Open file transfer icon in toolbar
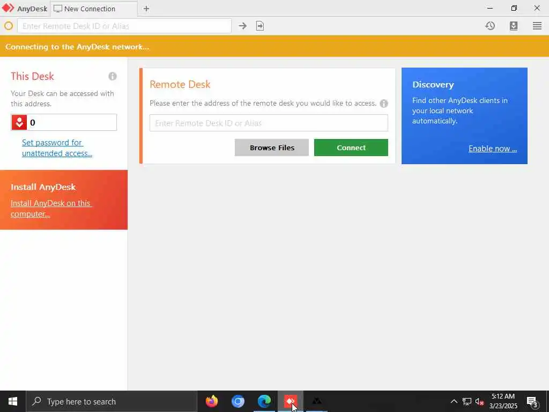This screenshot has height=412, width=549. [x=260, y=26]
